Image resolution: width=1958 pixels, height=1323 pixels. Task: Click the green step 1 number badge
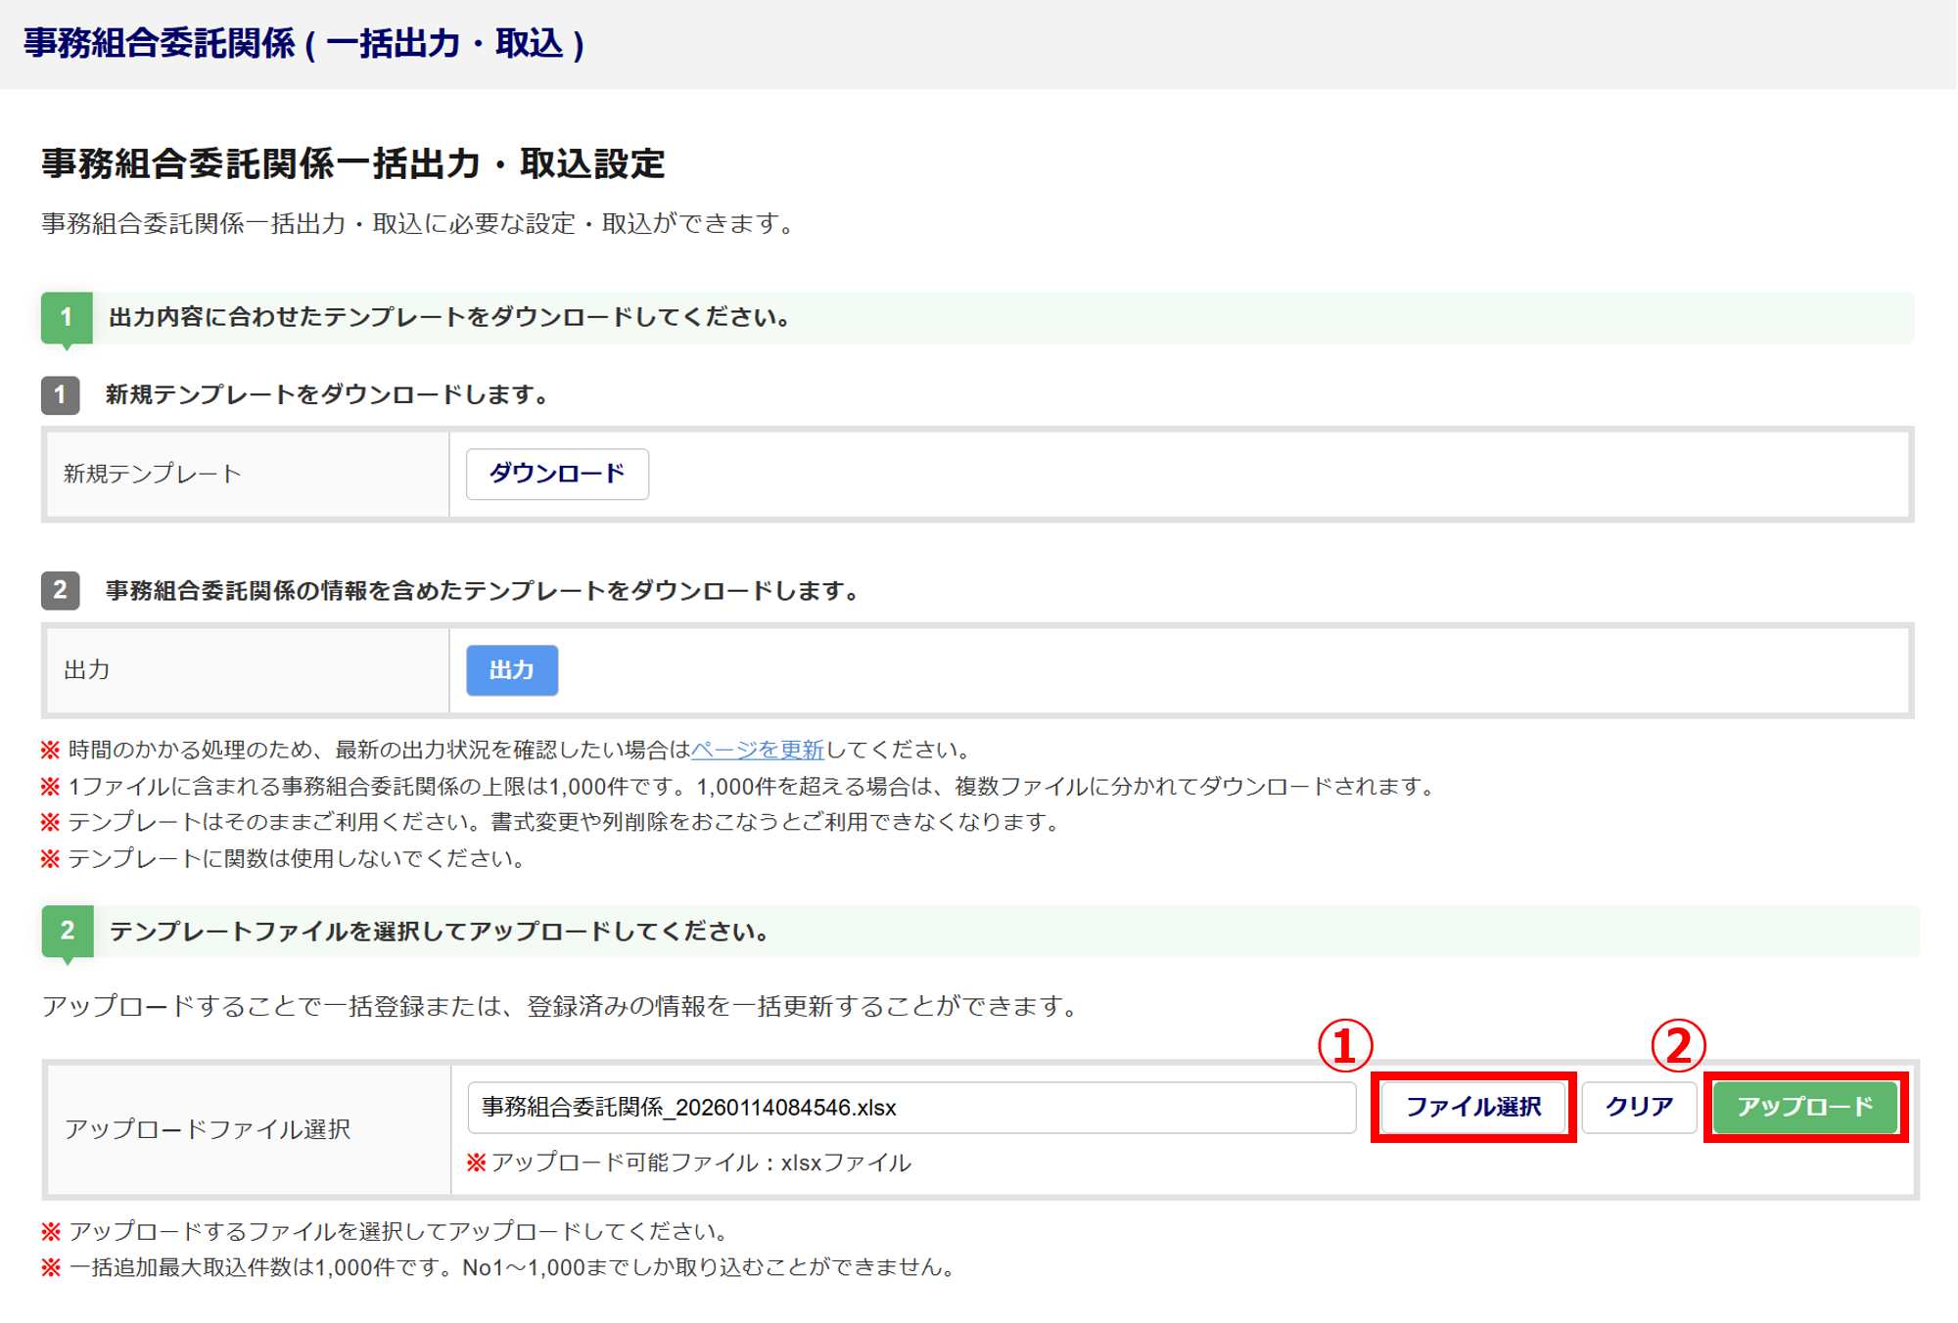[x=67, y=317]
